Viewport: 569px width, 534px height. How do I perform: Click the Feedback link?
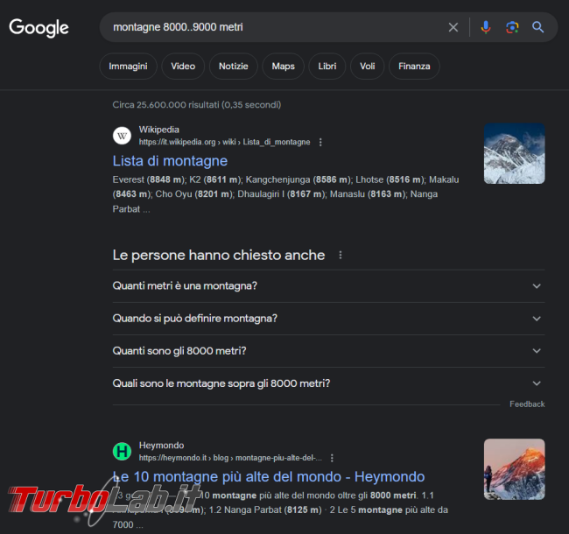click(527, 404)
